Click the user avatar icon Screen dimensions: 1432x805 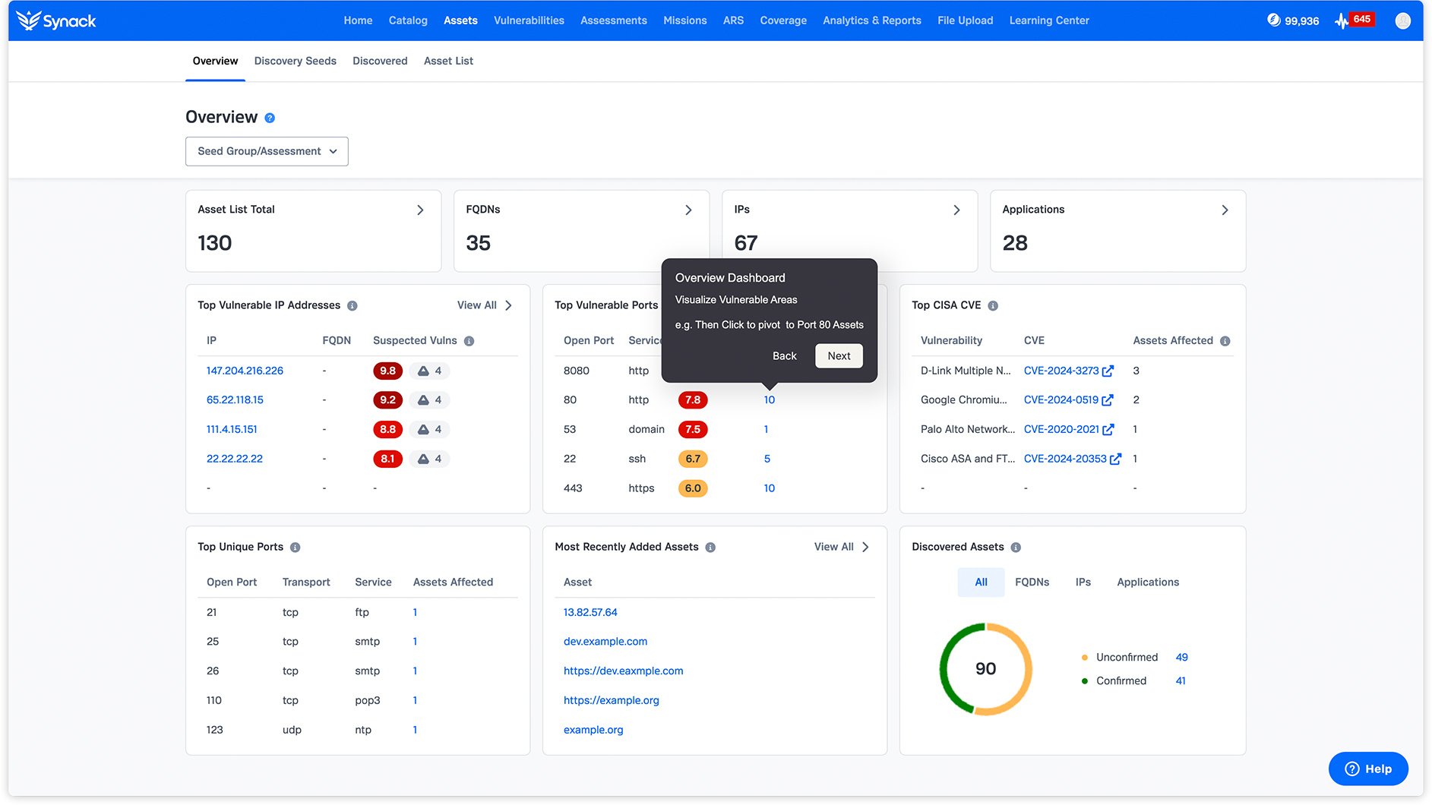click(x=1402, y=21)
